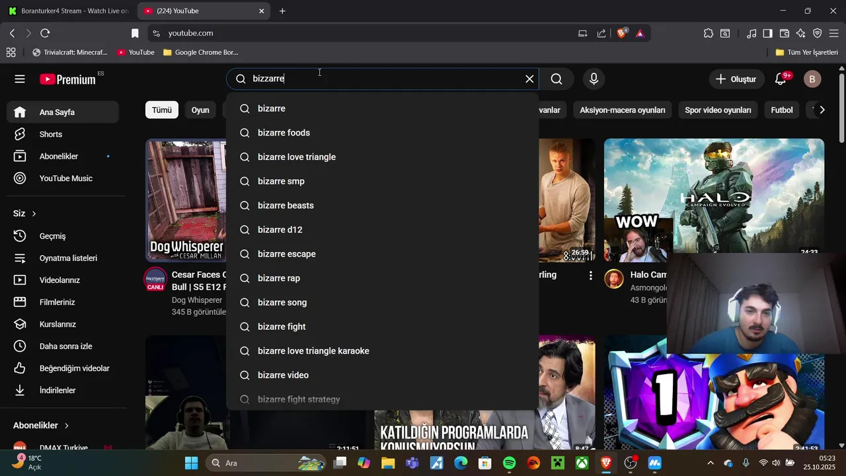Pick "bizarre love triangle karaoke" suggestion
The image size is (846, 476).
pos(382,351)
